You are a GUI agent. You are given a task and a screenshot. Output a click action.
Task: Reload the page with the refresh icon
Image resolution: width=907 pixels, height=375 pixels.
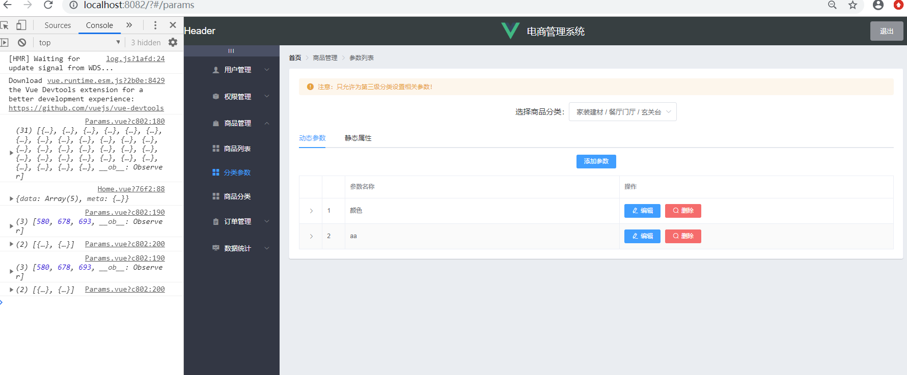click(48, 5)
